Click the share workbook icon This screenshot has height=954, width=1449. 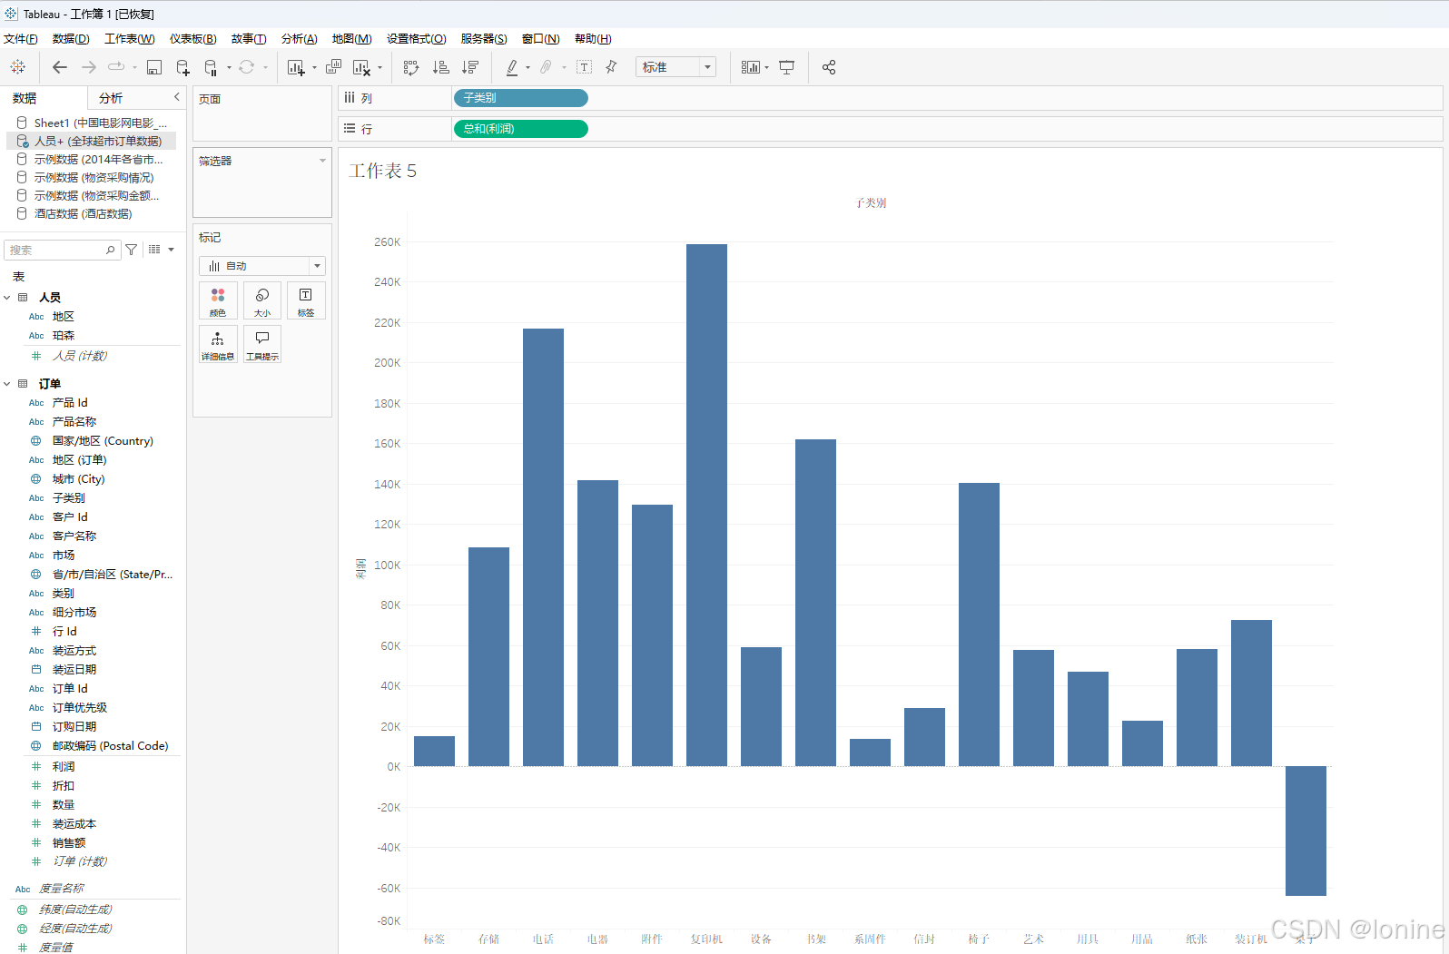[x=829, y=67]
